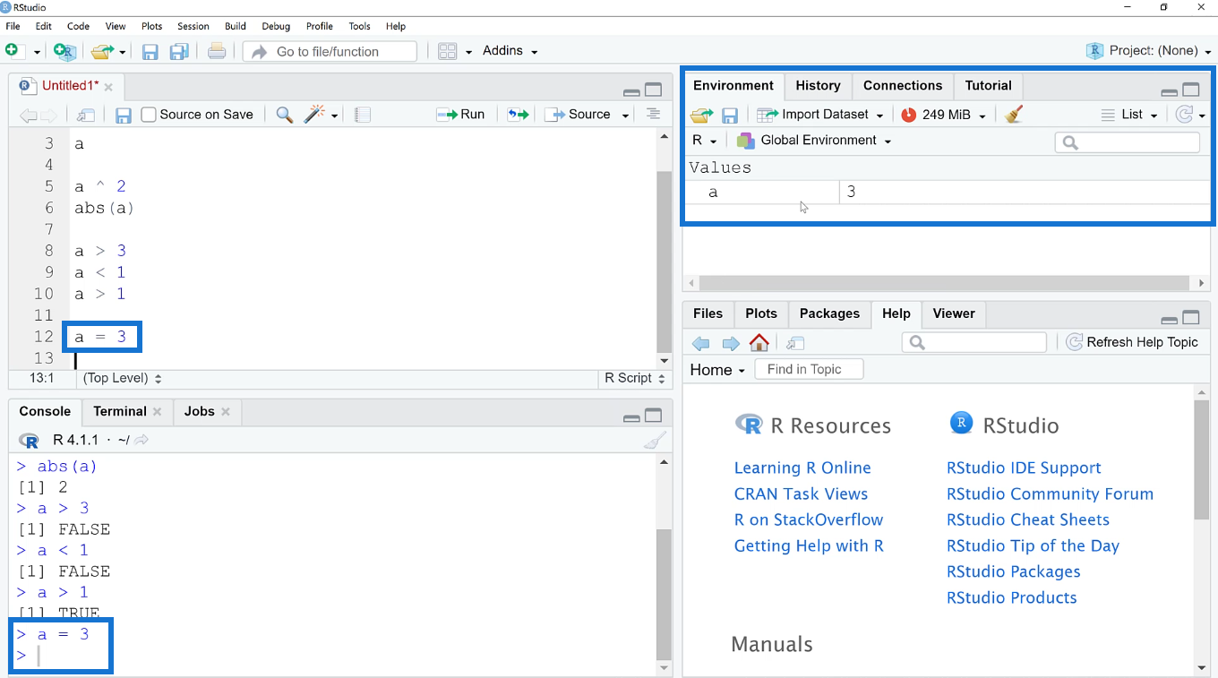Click Load workspace icon in Environment pane

tap(702, 115)
